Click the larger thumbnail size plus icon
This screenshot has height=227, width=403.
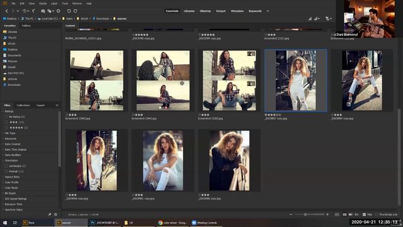(x=327, y=214)
